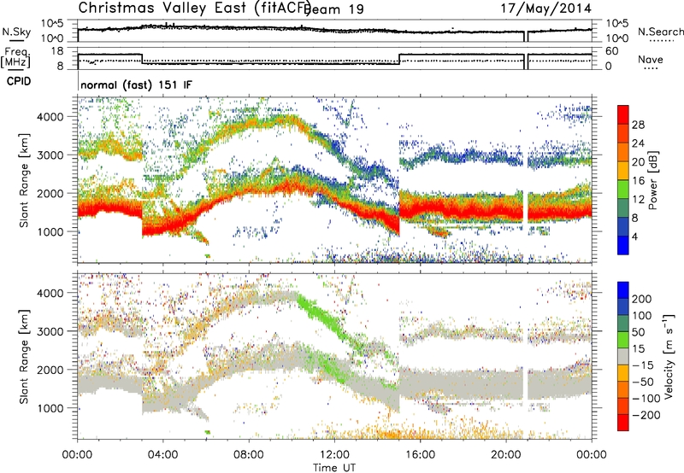
Task: Click the blue top segment of the Velocity color bar
Action: pos(623,290)
